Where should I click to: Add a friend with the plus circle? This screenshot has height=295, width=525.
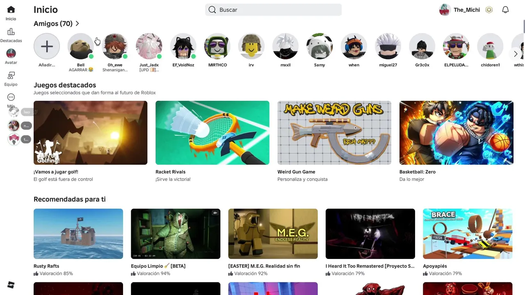[x=47, y=46]
